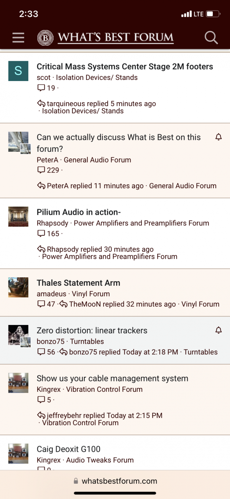Screen dimensions: 230x499
Task: Click comment icon on Thales Statement Arm thread
Action: click(41, 304)
